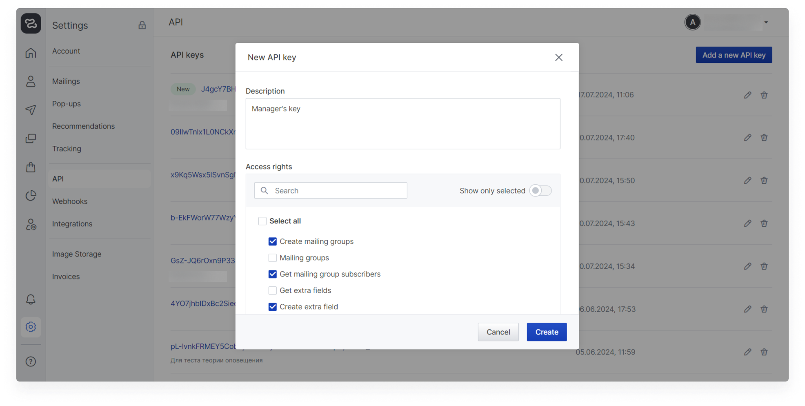Open the contacts person icon in the sidebar

(31, 81)
